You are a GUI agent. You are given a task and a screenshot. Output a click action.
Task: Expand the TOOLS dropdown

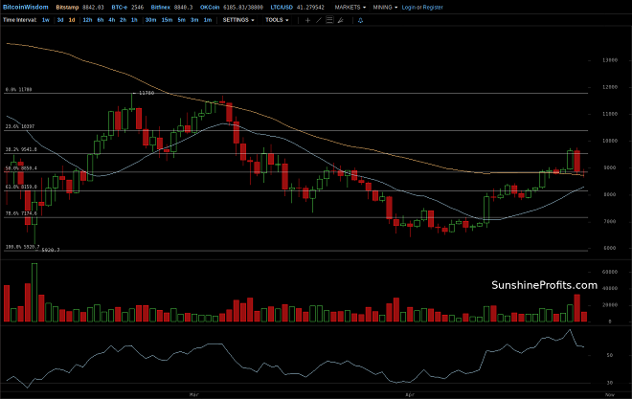click(277, 20)
